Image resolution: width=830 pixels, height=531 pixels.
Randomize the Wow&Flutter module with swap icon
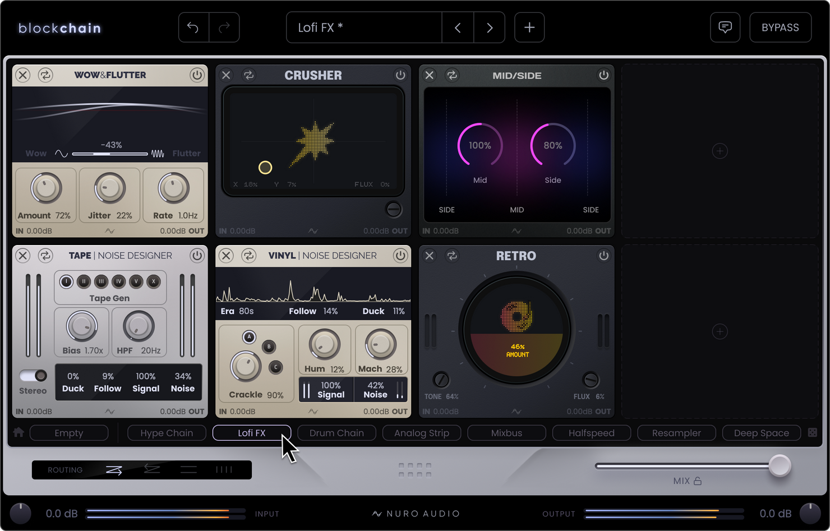pos(45,75)
